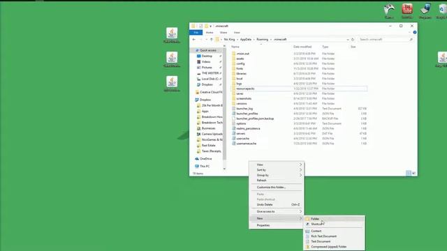Click the game controller desktop icon
The height and width of the screenshot is (251, 447).
[x=389, y=9]
